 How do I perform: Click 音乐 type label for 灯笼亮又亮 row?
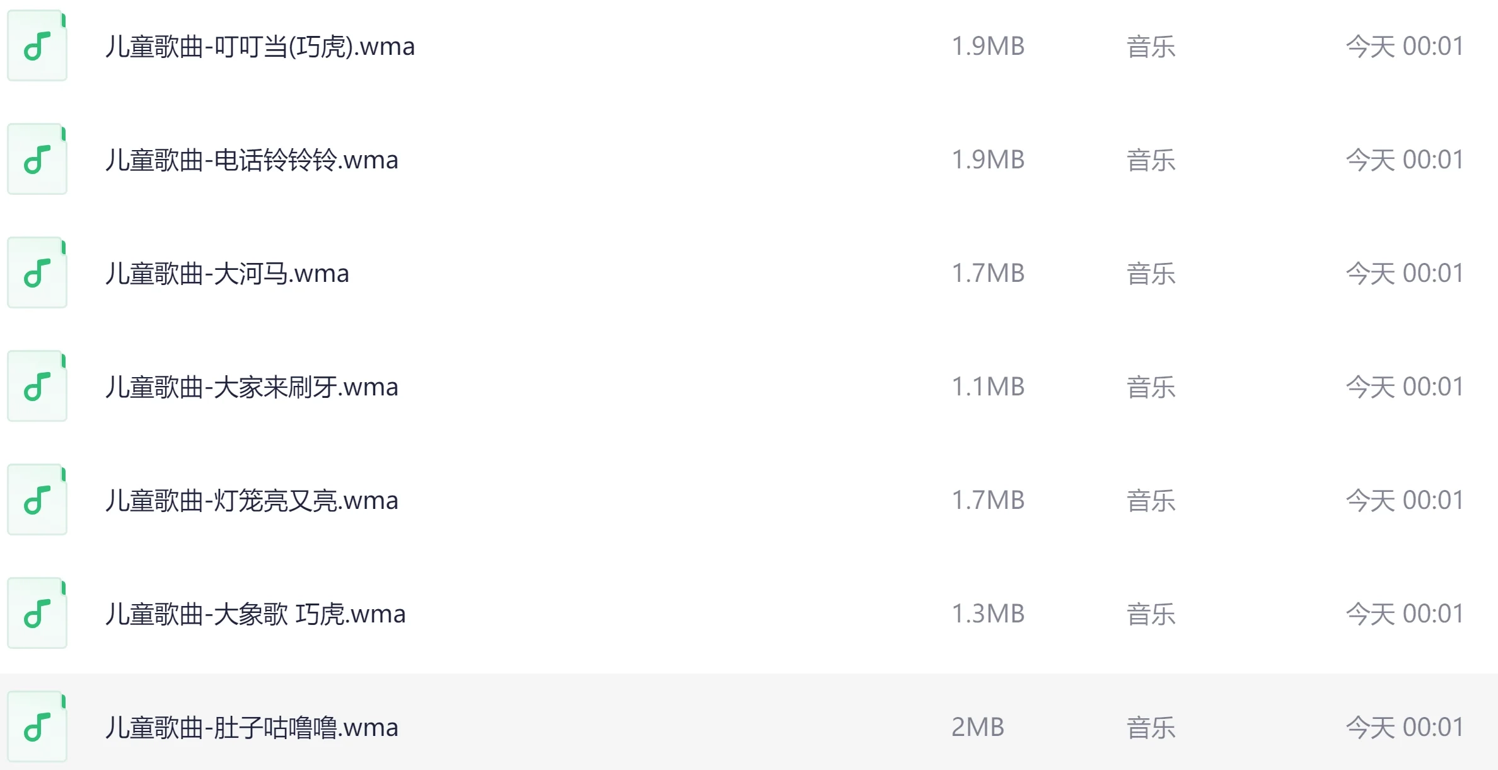1151,501
